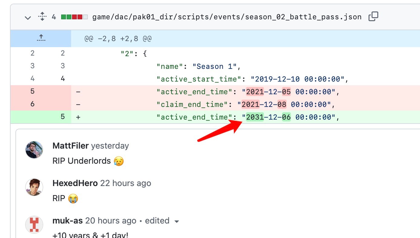
Task: Click the diffstat colored squares indicator
Action: [74, 17]
